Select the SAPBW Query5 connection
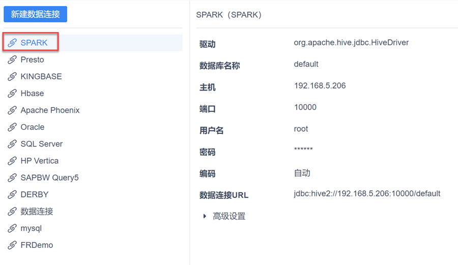 coord(49,178)
